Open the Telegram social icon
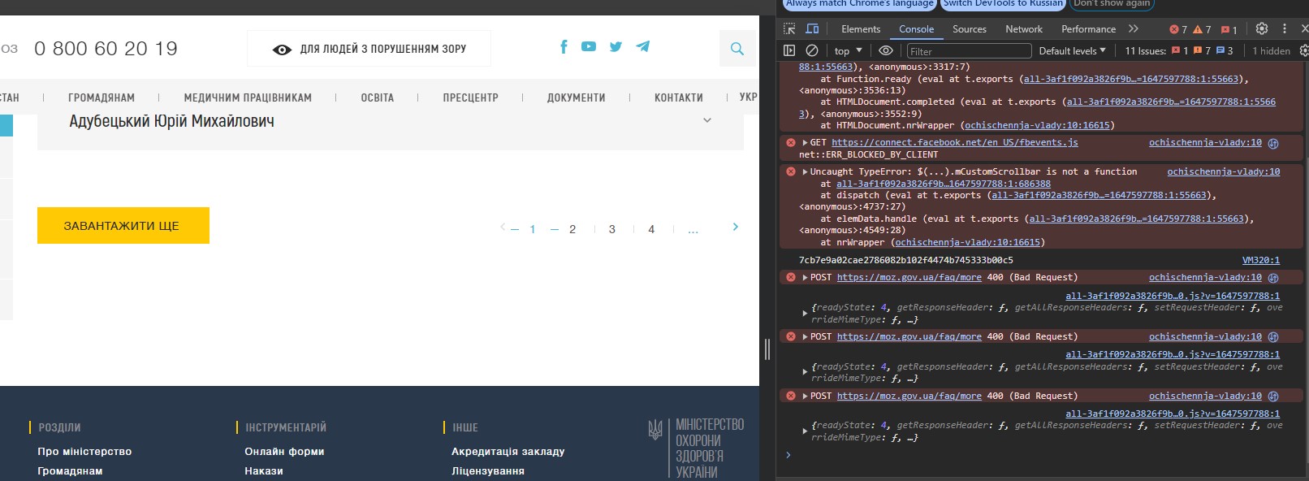1309x481 pixels. tap(642, 47)
